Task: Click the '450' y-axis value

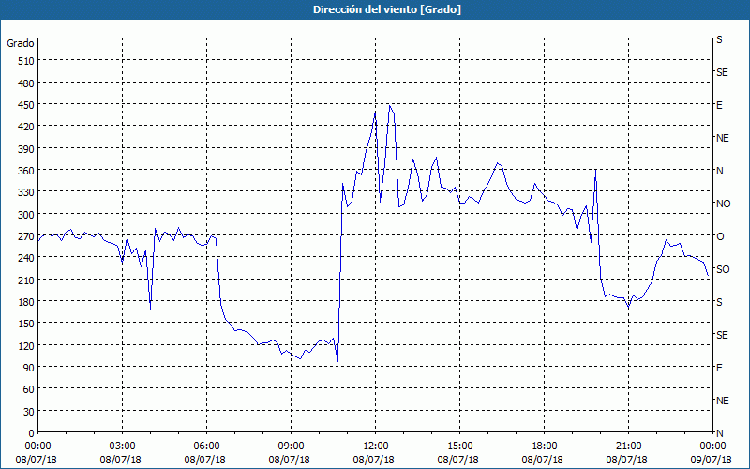Action: [26, 105]
